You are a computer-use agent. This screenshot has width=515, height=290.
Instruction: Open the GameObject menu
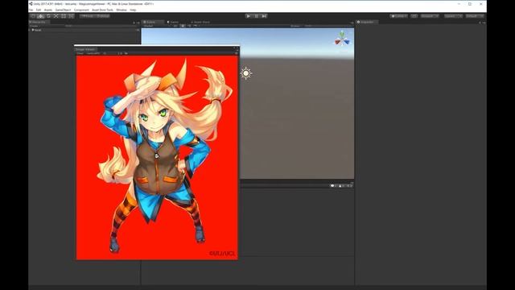(x=63, y=10)
